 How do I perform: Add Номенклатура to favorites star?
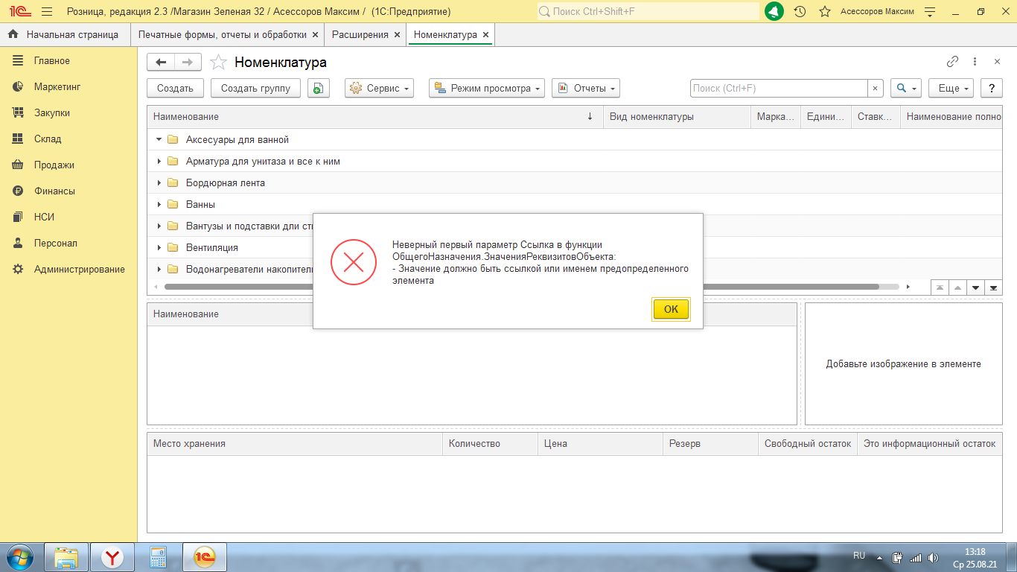(x=218, y=63)
